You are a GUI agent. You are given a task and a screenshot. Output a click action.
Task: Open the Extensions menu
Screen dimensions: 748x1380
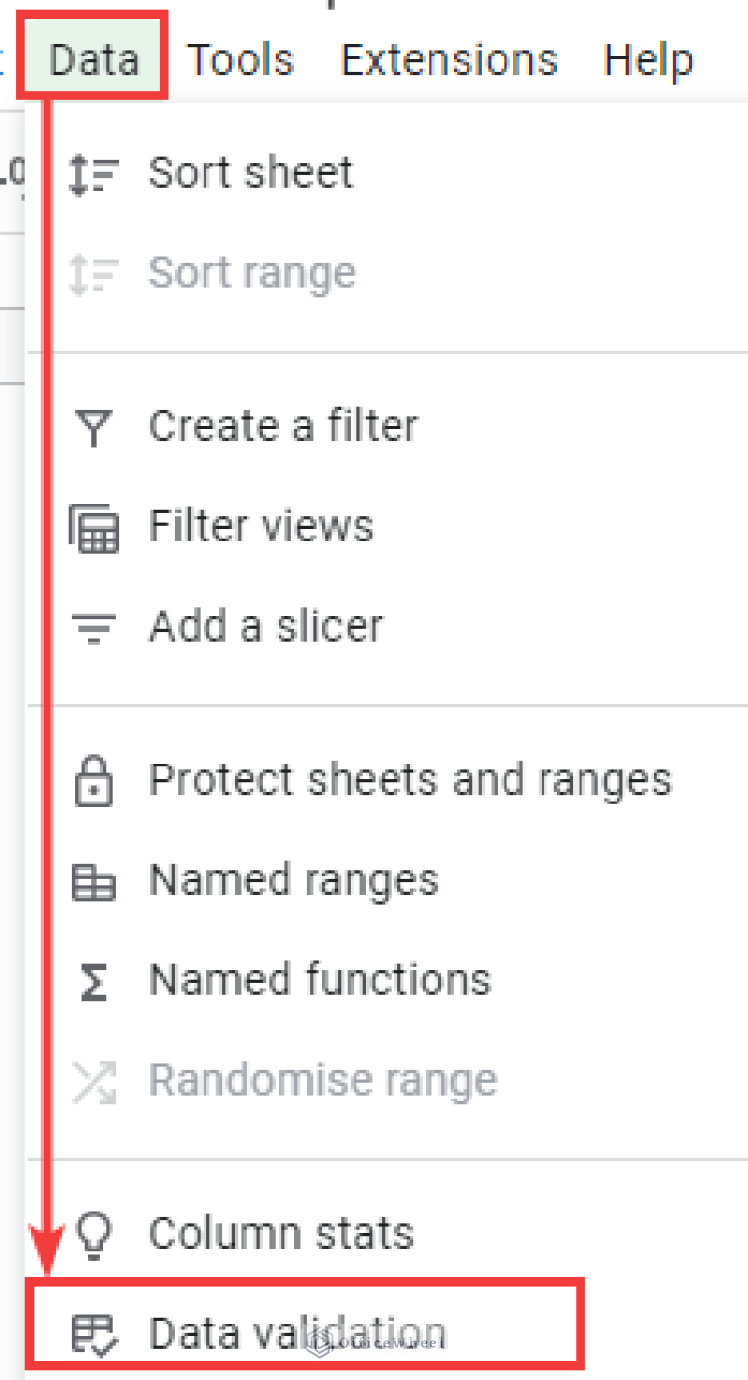click(448, 58)
